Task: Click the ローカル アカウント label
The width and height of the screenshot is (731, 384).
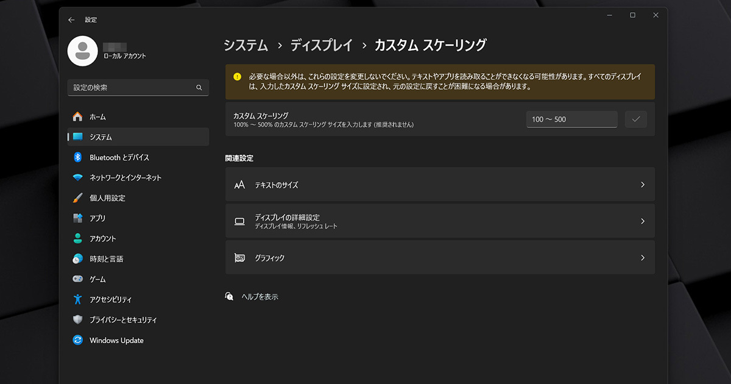Action: pyautogui.click(x=125, y=56)
